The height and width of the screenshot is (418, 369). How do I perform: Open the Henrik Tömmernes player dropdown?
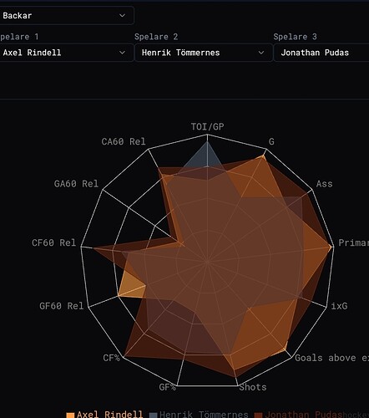(204, 53)
